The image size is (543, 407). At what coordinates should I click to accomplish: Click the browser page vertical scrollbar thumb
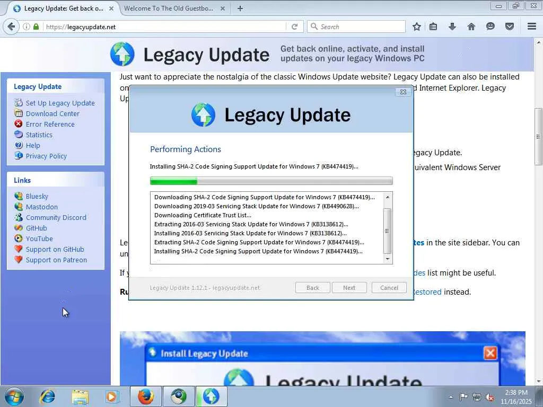coord(538,136)
